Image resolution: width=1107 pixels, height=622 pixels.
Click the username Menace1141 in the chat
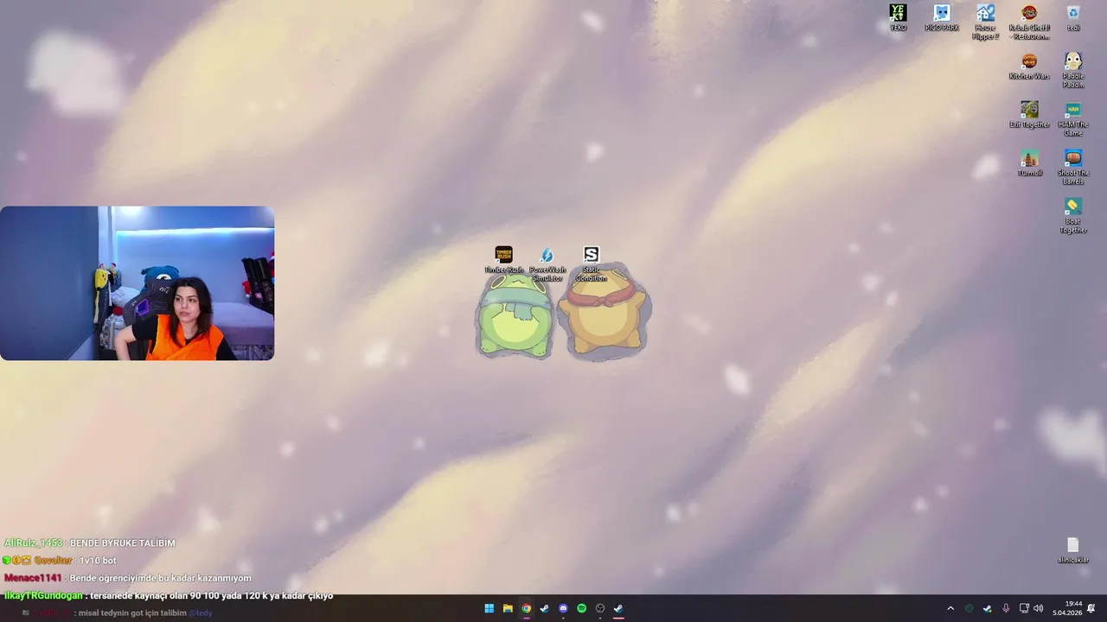[x=33, y=578]
